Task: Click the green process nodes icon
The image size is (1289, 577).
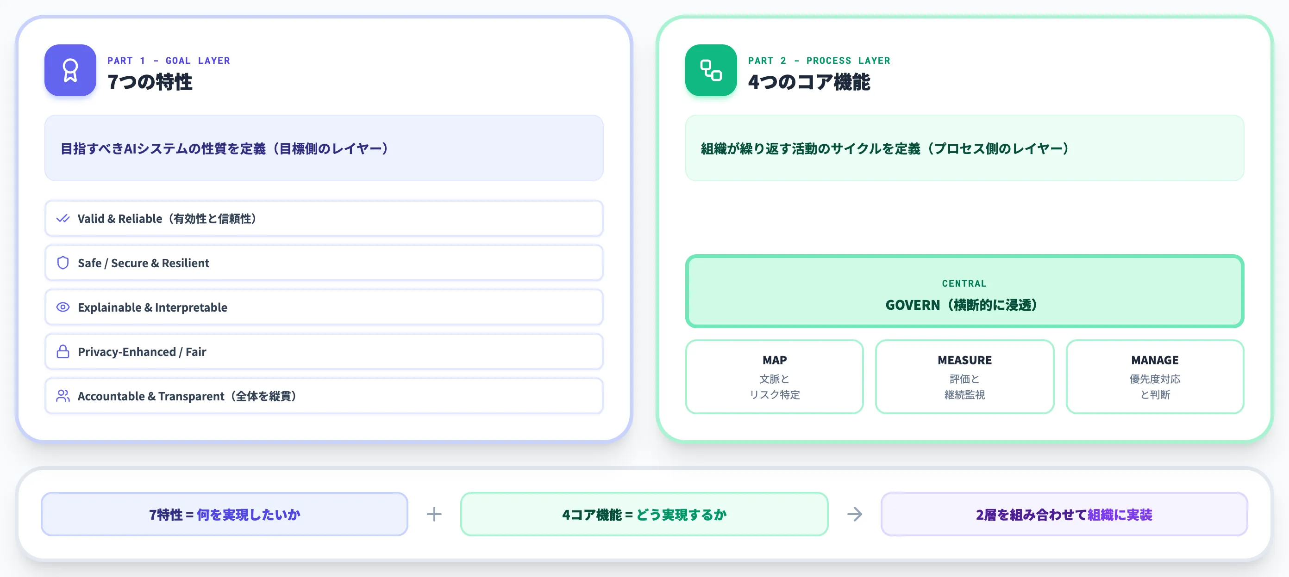Action: [711, 70]
